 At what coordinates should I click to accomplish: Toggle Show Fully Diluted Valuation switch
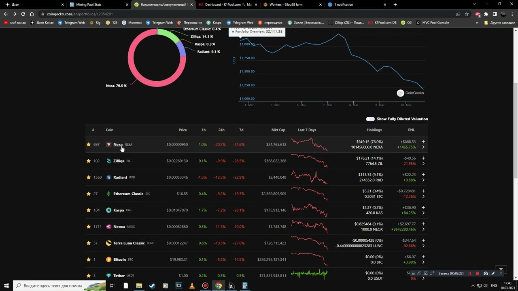(370, 119)
